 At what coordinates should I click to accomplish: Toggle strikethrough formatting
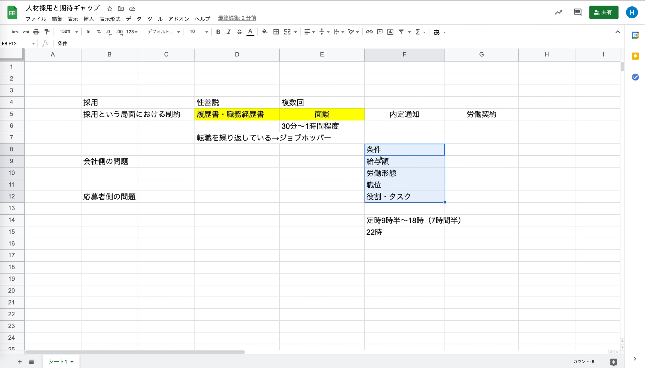[x=239, y=32]
